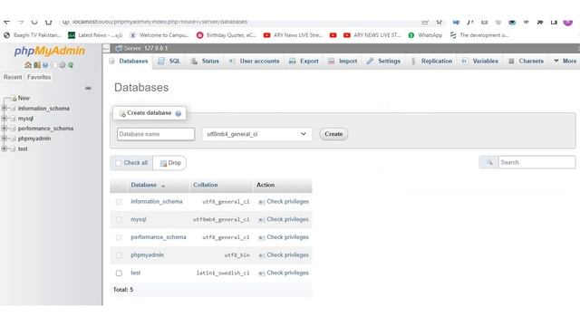Screen dimensions: 580x326
Task: Click the database icon beside test in tree
Action: pyautogui.click(x=13, y=149)
